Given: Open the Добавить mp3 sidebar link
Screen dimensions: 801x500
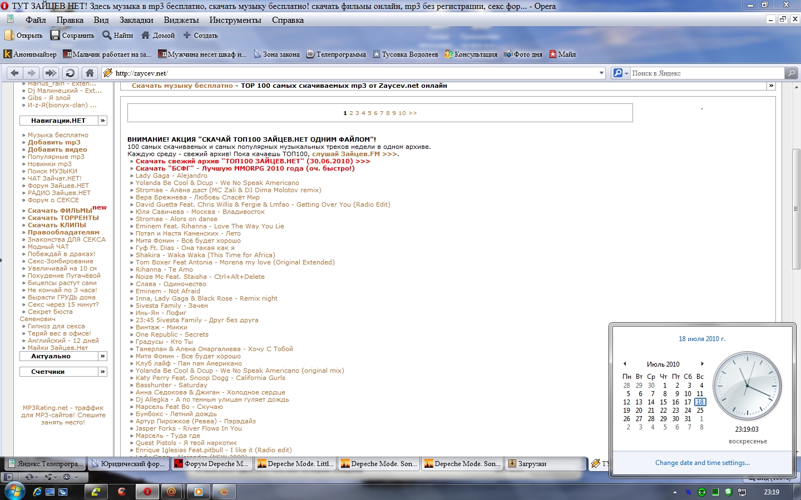Looking at the screenshot, I should point(54,142).
